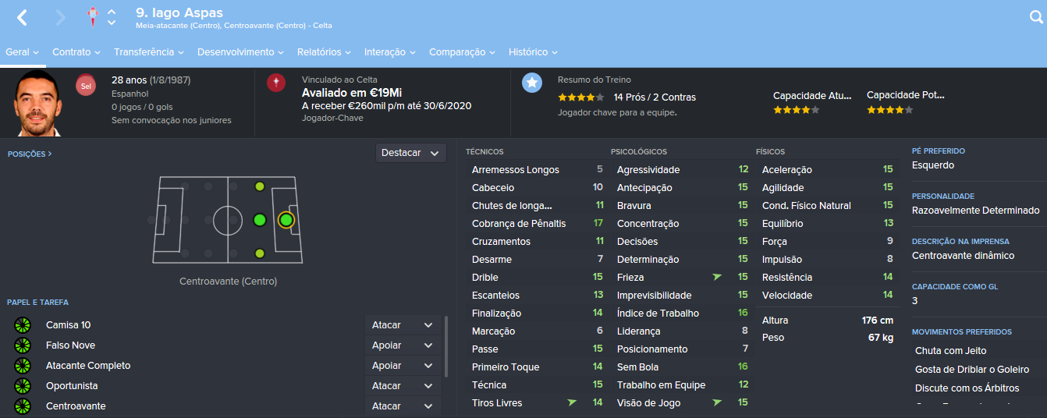Open the Relatórios menu
This screenshot has height=418, width=1047.
(325, 52)
